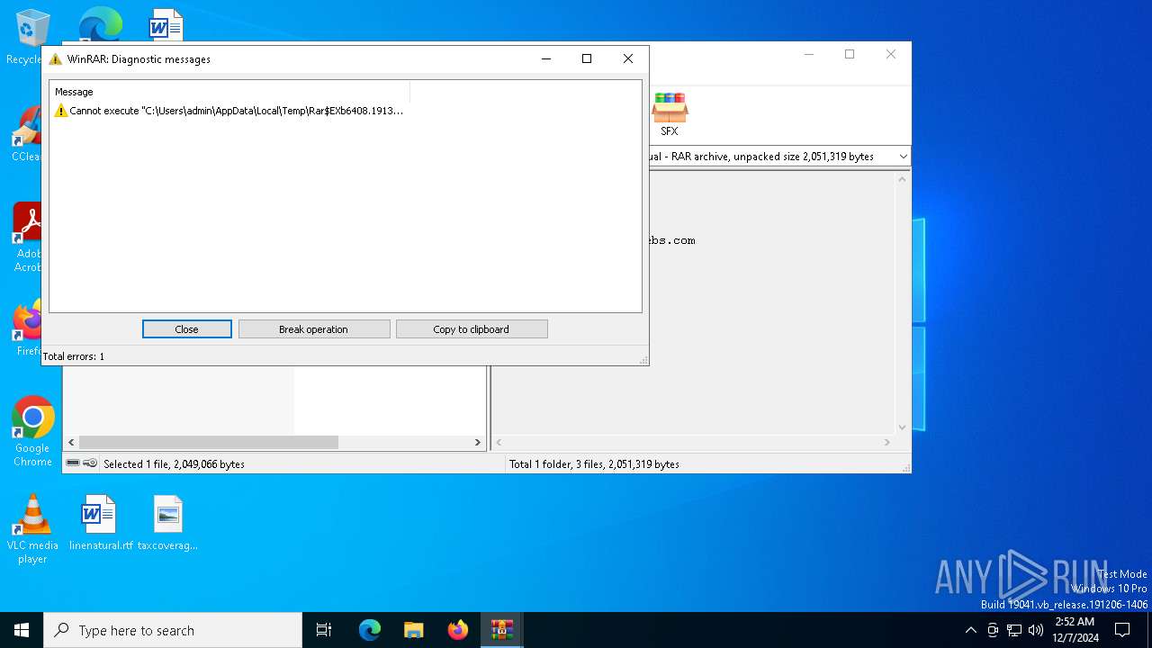1152x648 pixels.
Task: Click the key icon in WinRAR status bar
Action: [90, 463]
